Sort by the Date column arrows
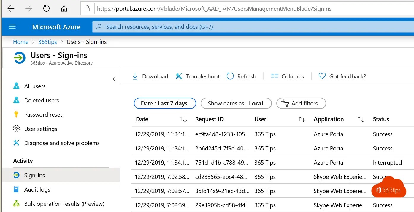The height and width of the screenshot is (212, 414). click(x=183, y=119)
